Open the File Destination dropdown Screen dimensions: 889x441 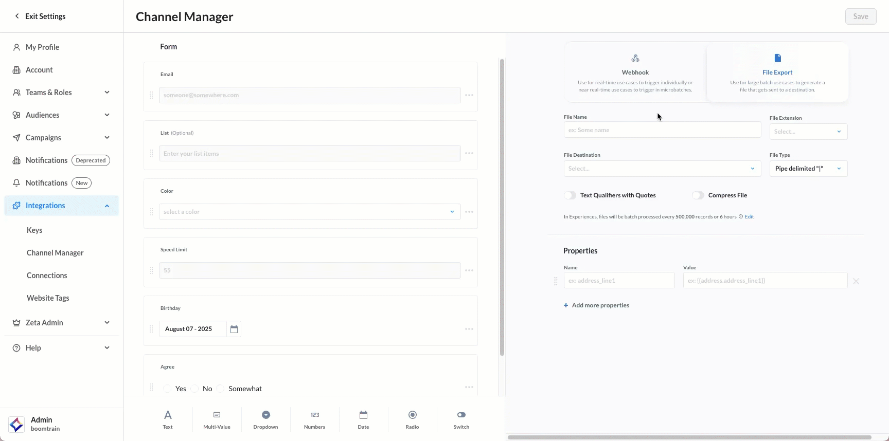tap(662, 169)
